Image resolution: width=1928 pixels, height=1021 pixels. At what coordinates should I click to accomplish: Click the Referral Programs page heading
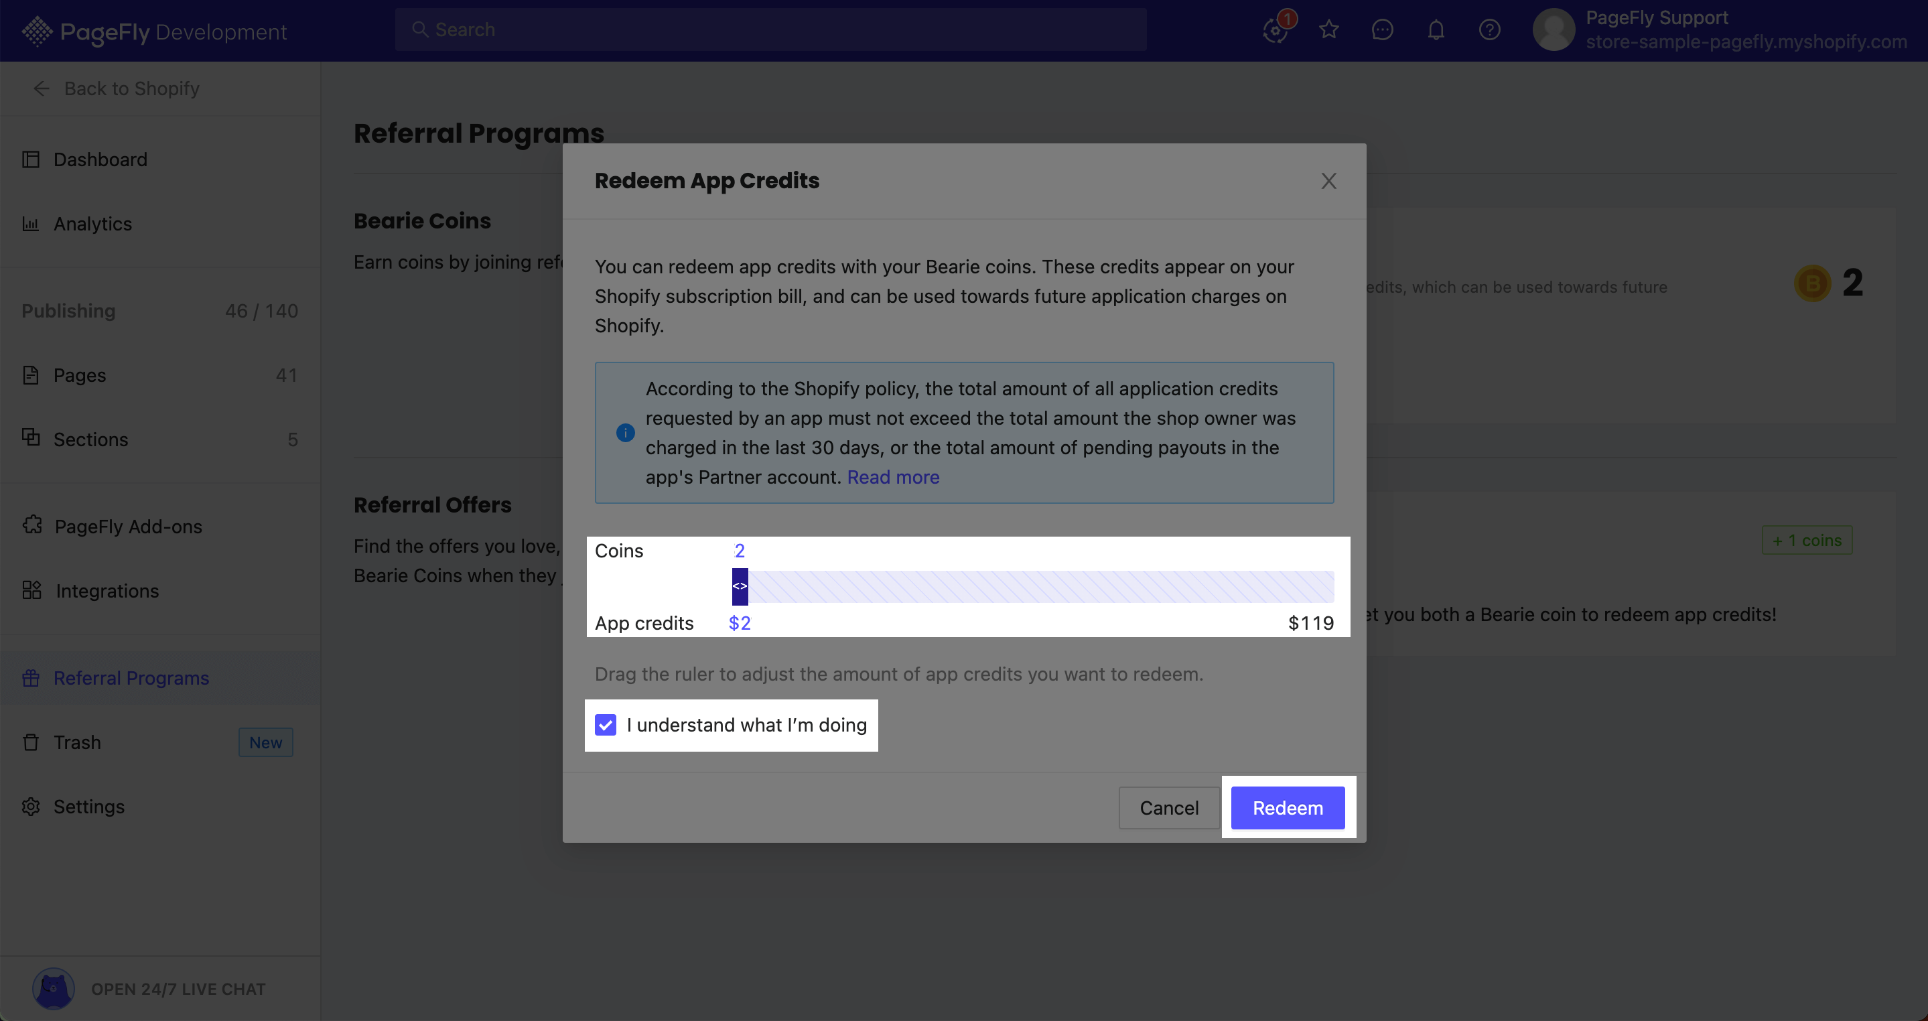click(x=479, y=133)
